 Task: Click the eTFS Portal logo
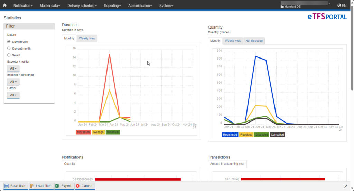click(327, 17)
